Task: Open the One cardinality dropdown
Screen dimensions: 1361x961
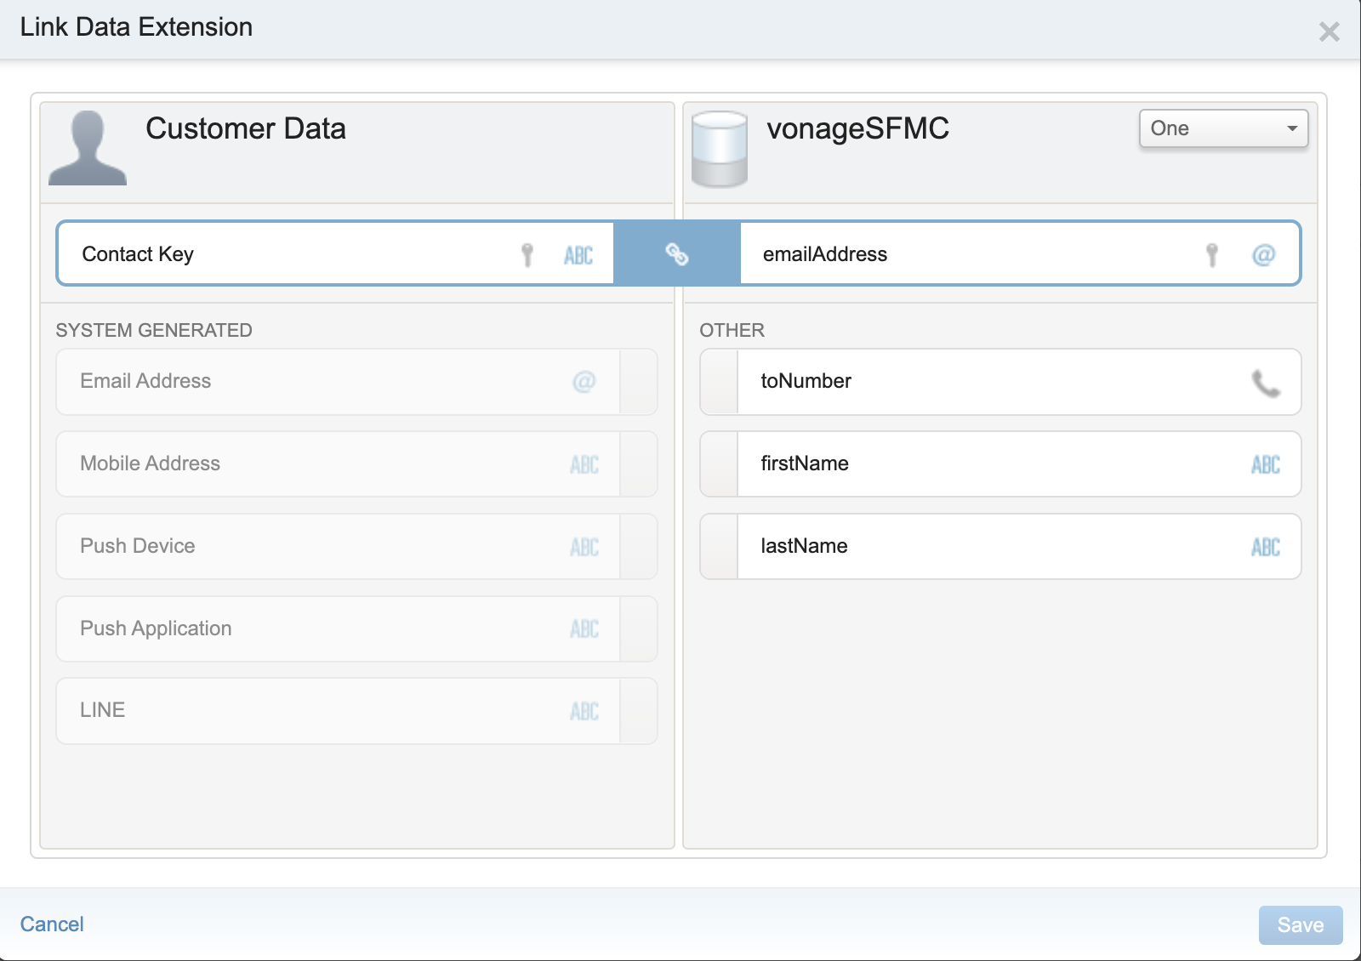Action: click(x=1223, y=128)
